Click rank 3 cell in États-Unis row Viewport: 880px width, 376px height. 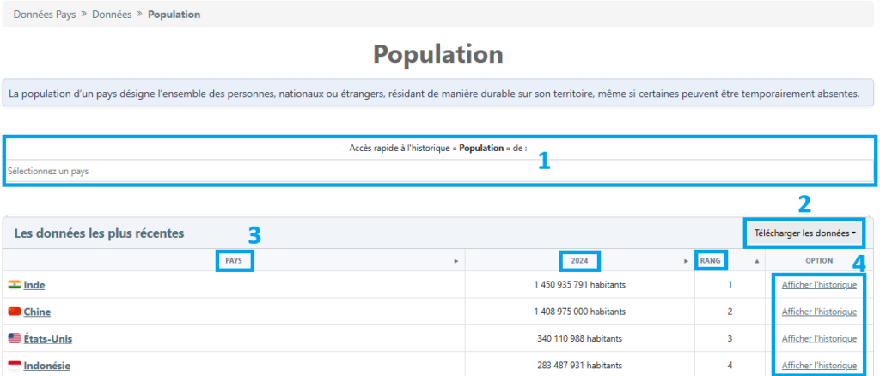pyautogui.click(x=730, y=338)
